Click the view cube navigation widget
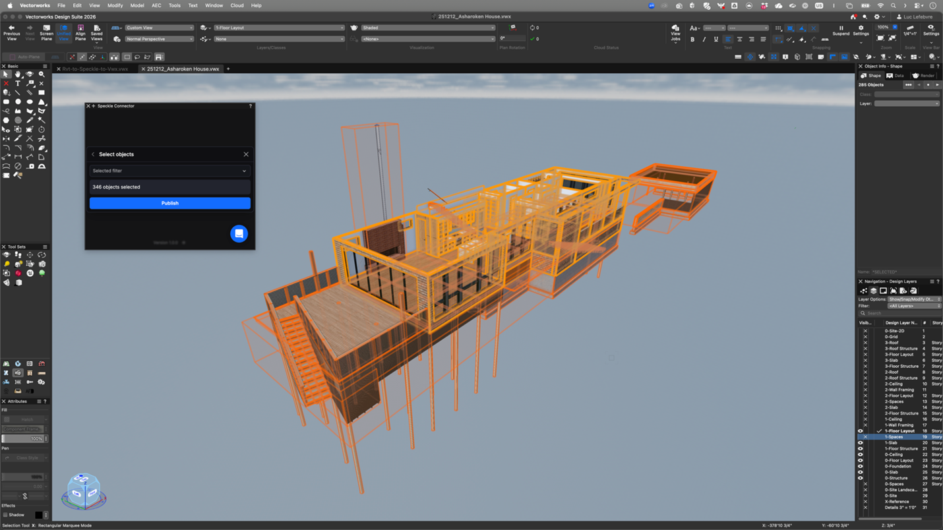 84,491
